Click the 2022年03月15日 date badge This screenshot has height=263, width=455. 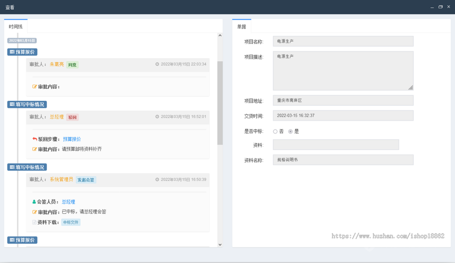22,40
